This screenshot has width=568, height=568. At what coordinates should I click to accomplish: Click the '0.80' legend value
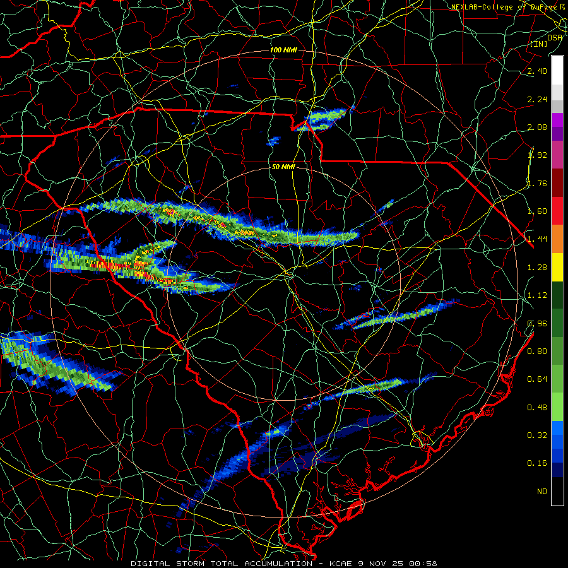pos(537,352)
